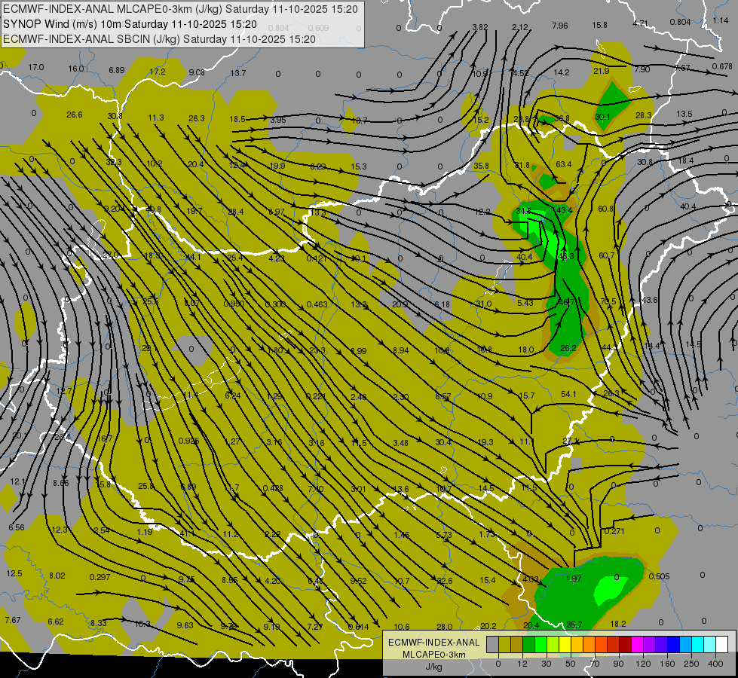Click the map value 60.8

point(606,209)
